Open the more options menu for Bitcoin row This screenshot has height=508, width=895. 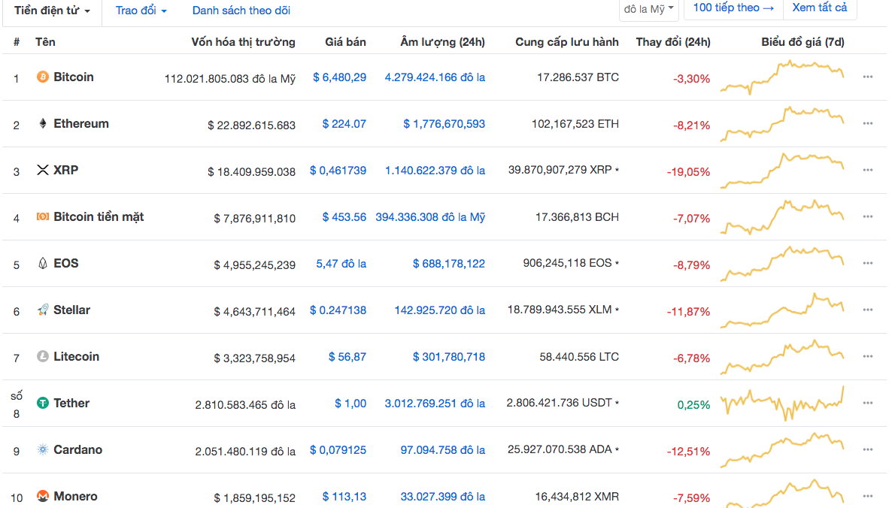[868, 77]
